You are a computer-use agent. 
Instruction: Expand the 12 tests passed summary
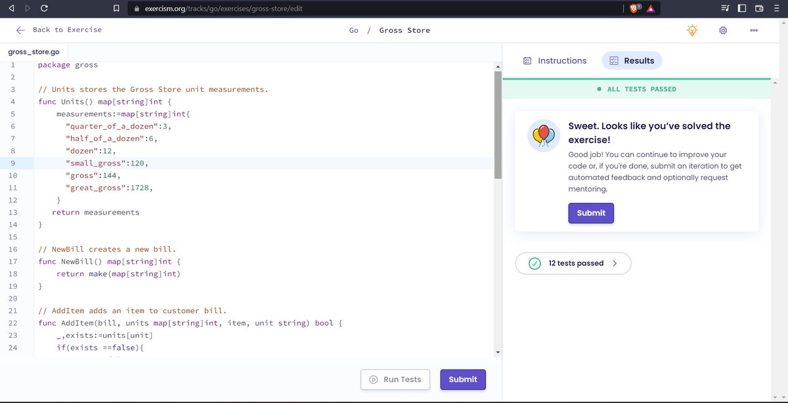click(573, 263)
